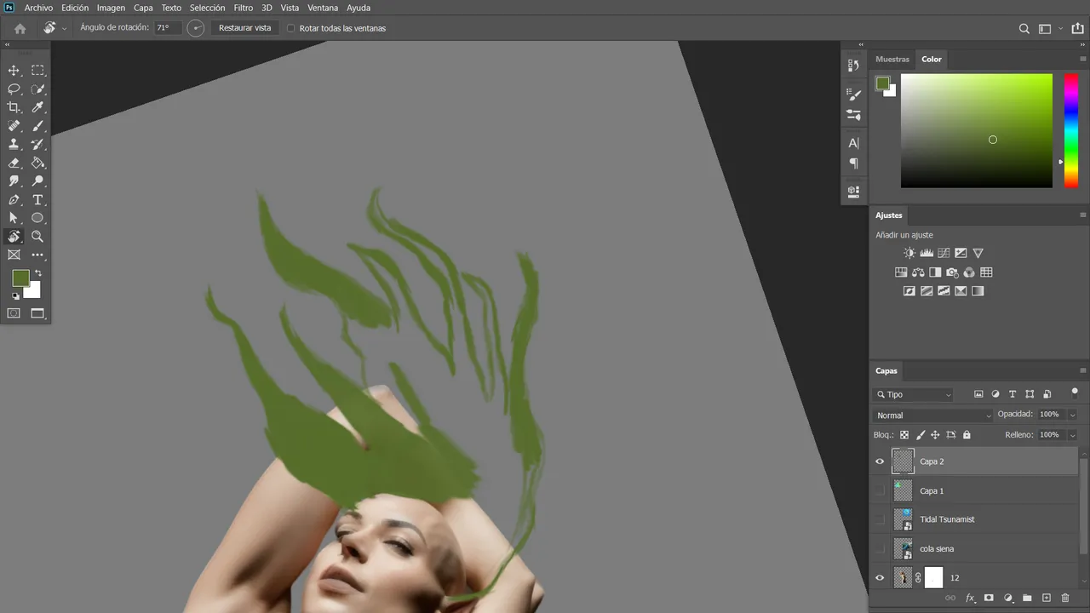Select the Rectangular Marquee tool
The height and width of the screenshot is (613, 1090).
[x=37, y=71]
